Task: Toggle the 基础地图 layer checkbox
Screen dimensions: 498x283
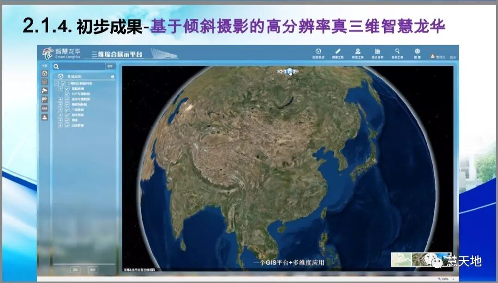Action: [x=67, y=89]
